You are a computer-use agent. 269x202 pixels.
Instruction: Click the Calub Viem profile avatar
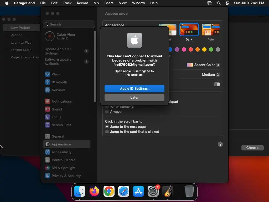click(x=50, y=36)
